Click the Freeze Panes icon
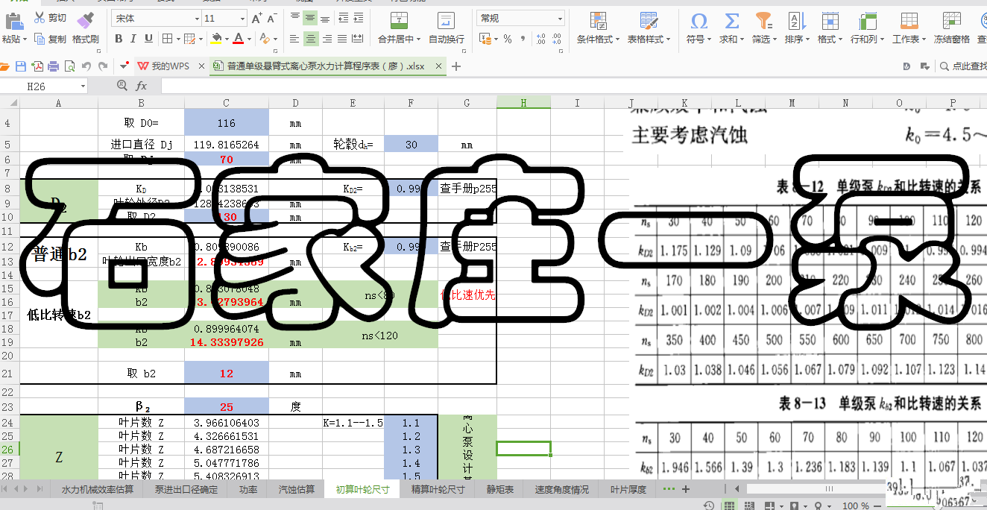Viewport: 987px width, 510px height. pyautogui.click(x=950, y=21)
